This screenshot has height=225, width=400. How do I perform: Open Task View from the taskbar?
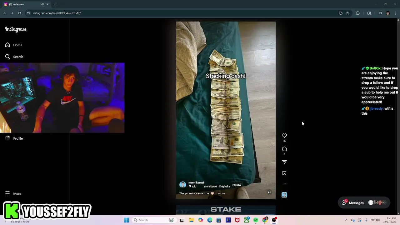point(182,220)
